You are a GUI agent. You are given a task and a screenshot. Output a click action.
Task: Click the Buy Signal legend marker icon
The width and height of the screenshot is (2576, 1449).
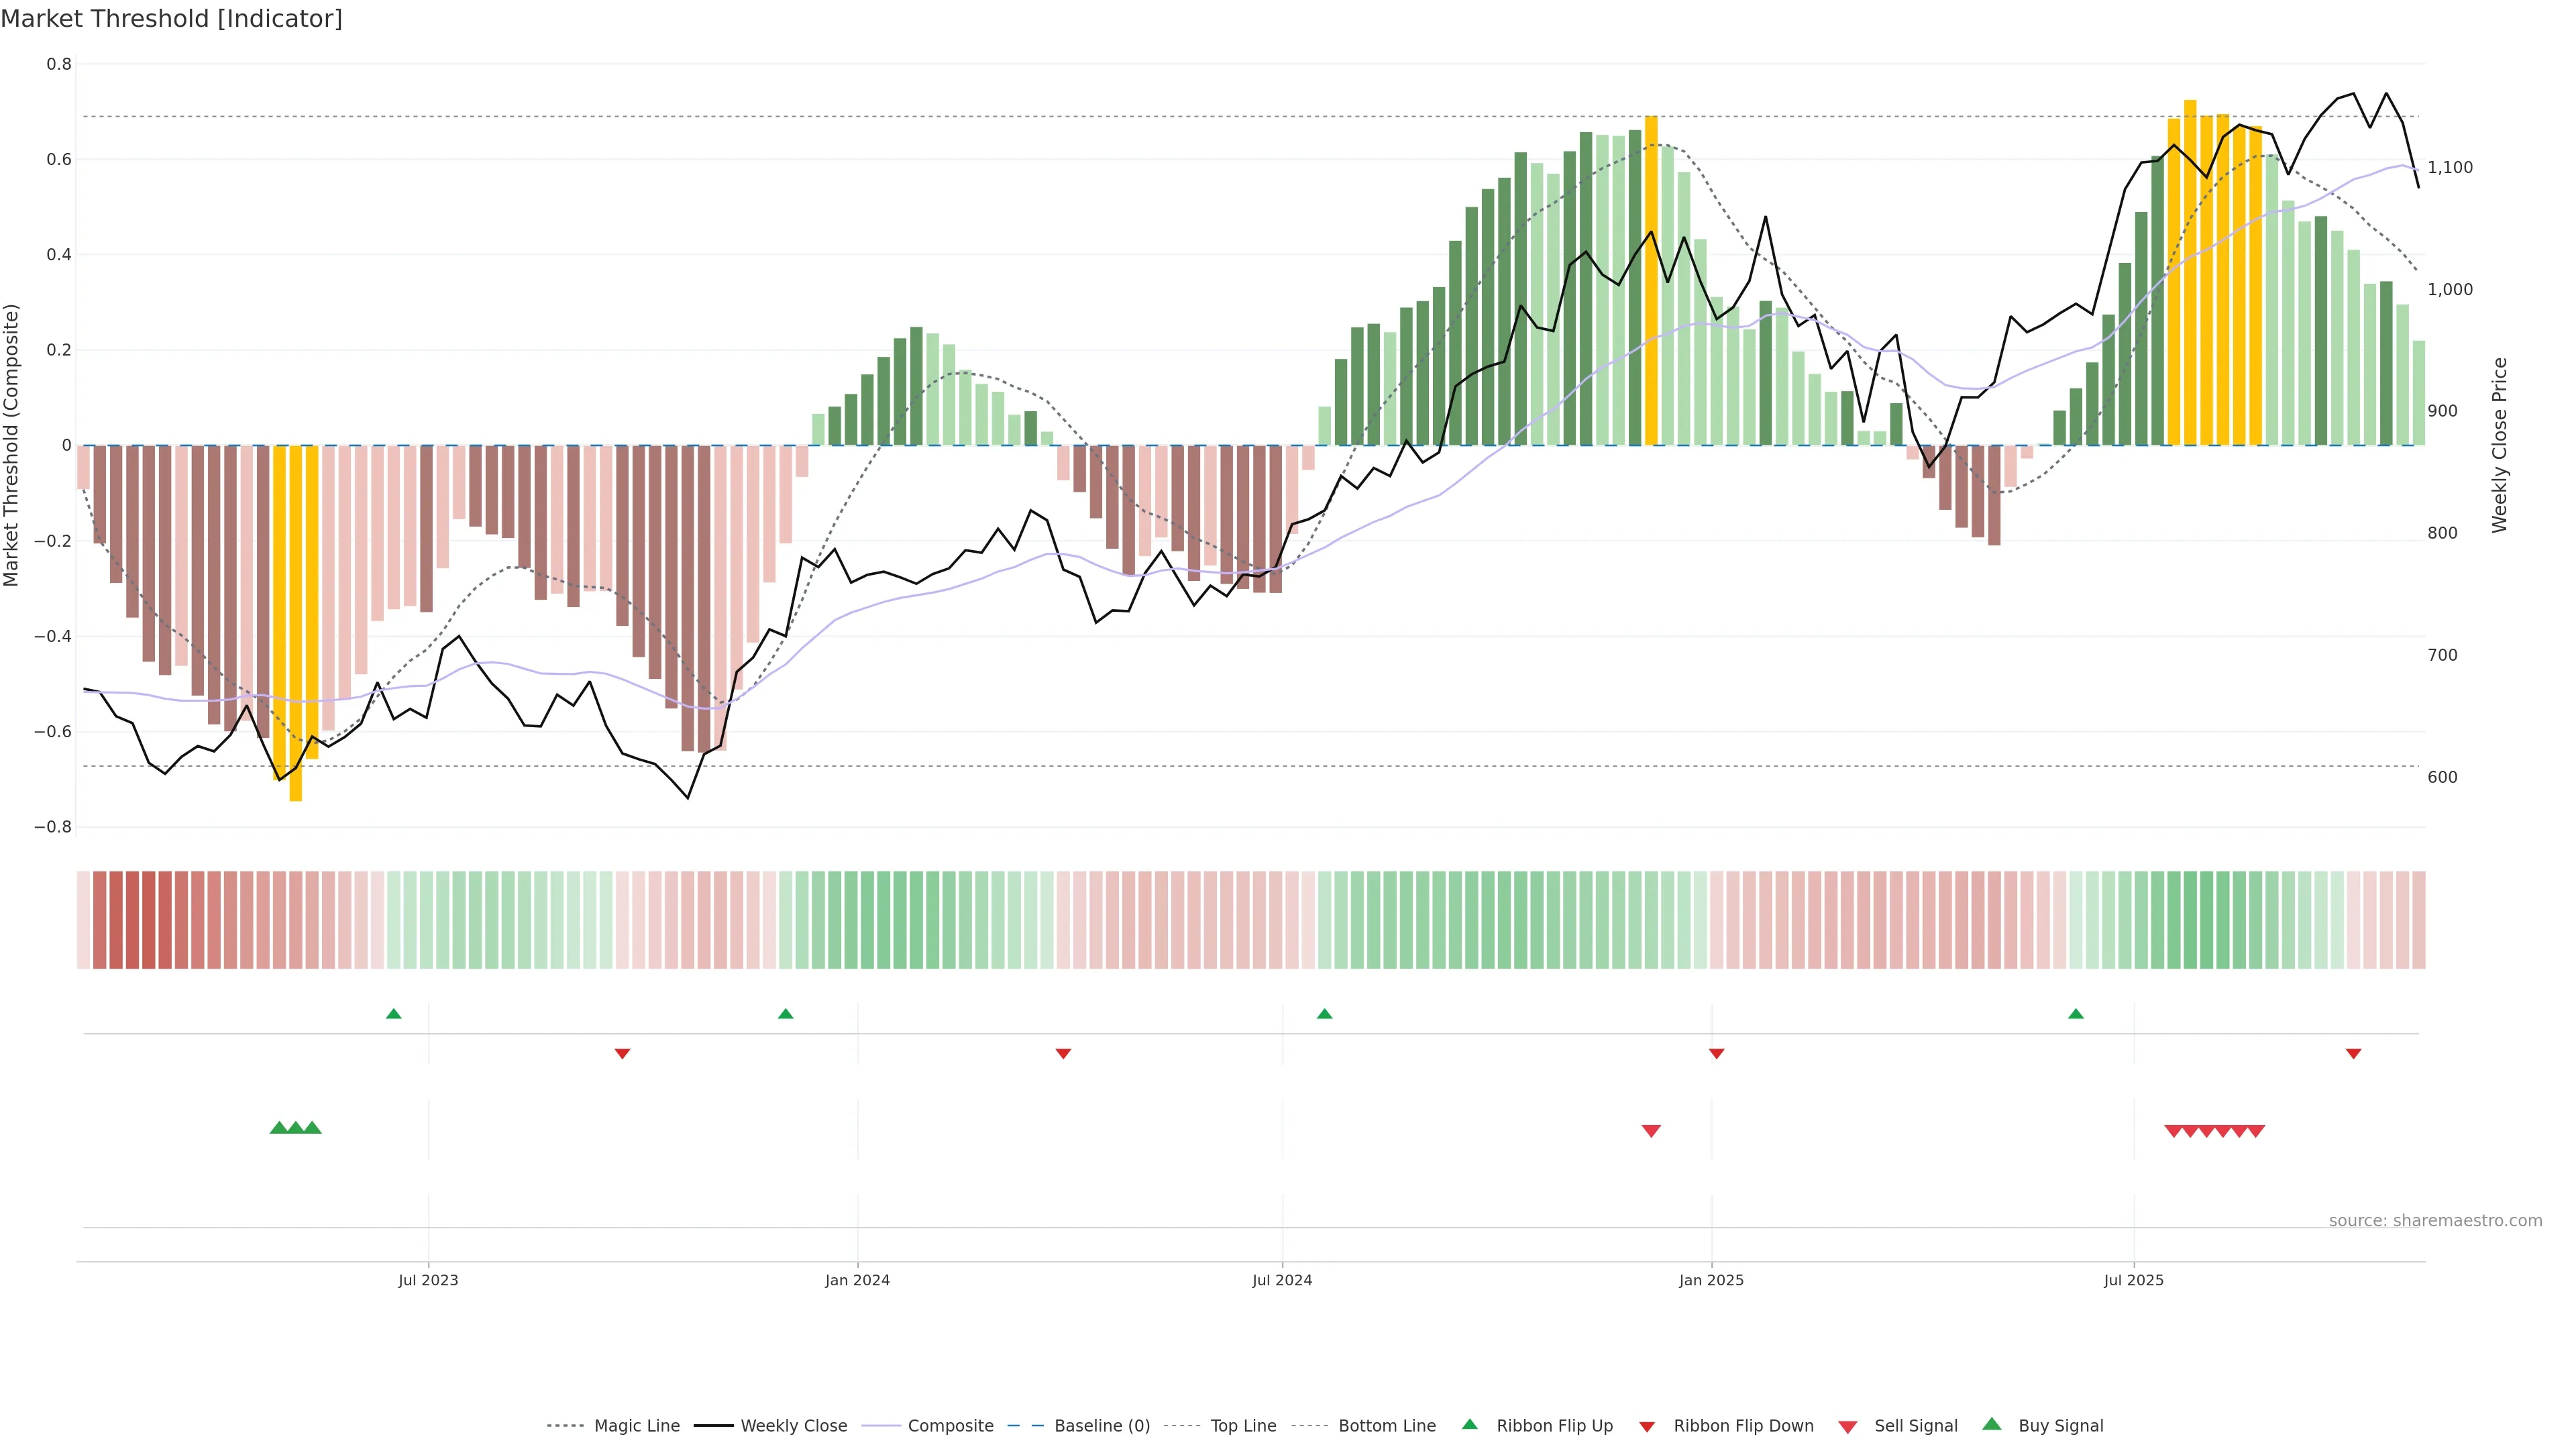click(1992, 1424)
